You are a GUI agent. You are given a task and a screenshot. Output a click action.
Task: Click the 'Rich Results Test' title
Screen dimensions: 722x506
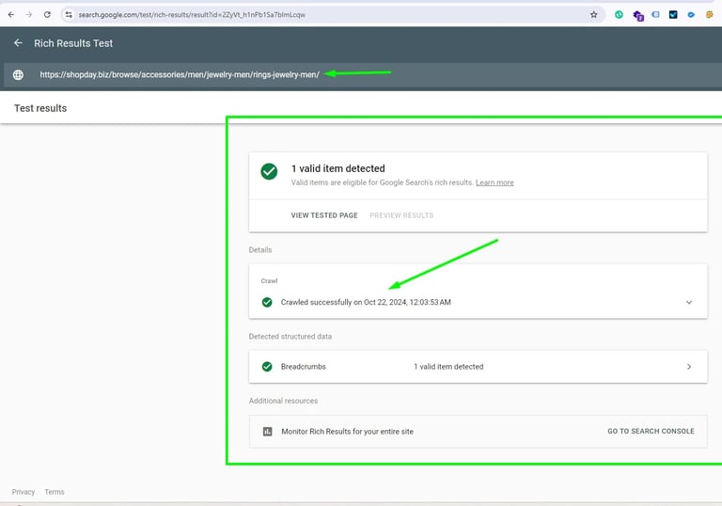pos(73,43)
